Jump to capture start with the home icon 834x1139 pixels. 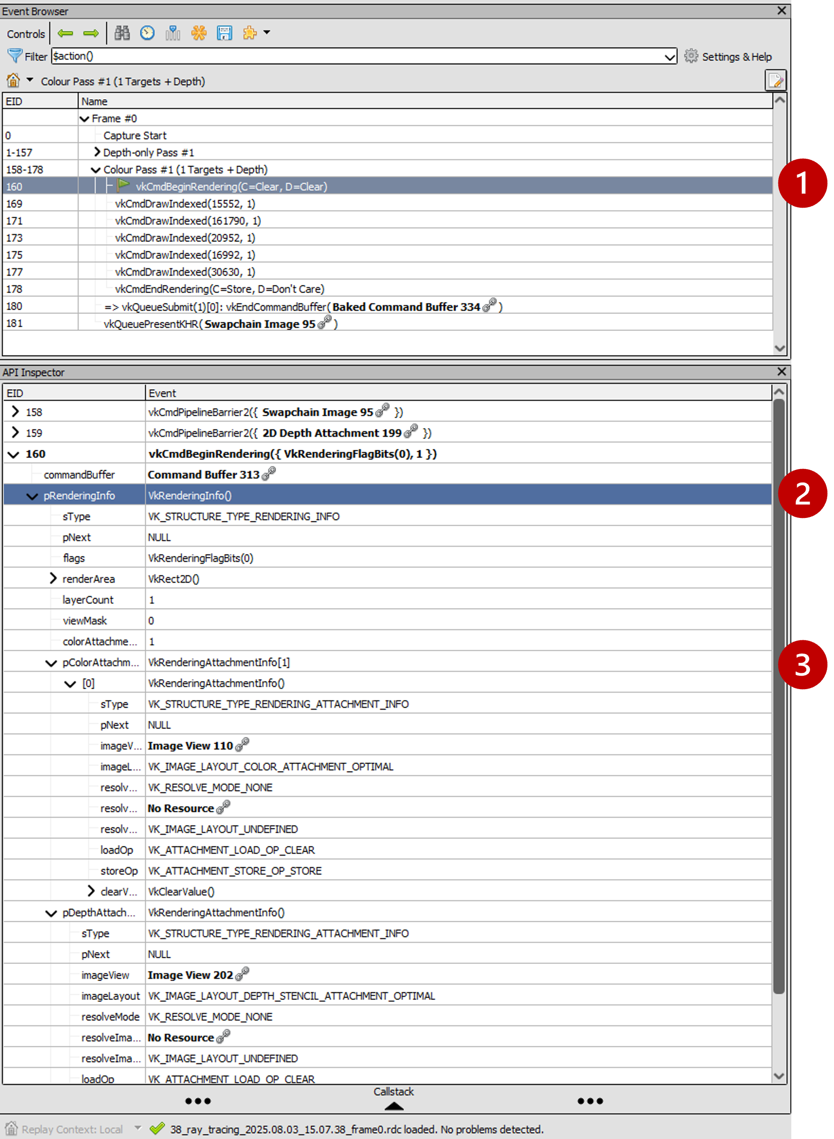coord(13,80)
